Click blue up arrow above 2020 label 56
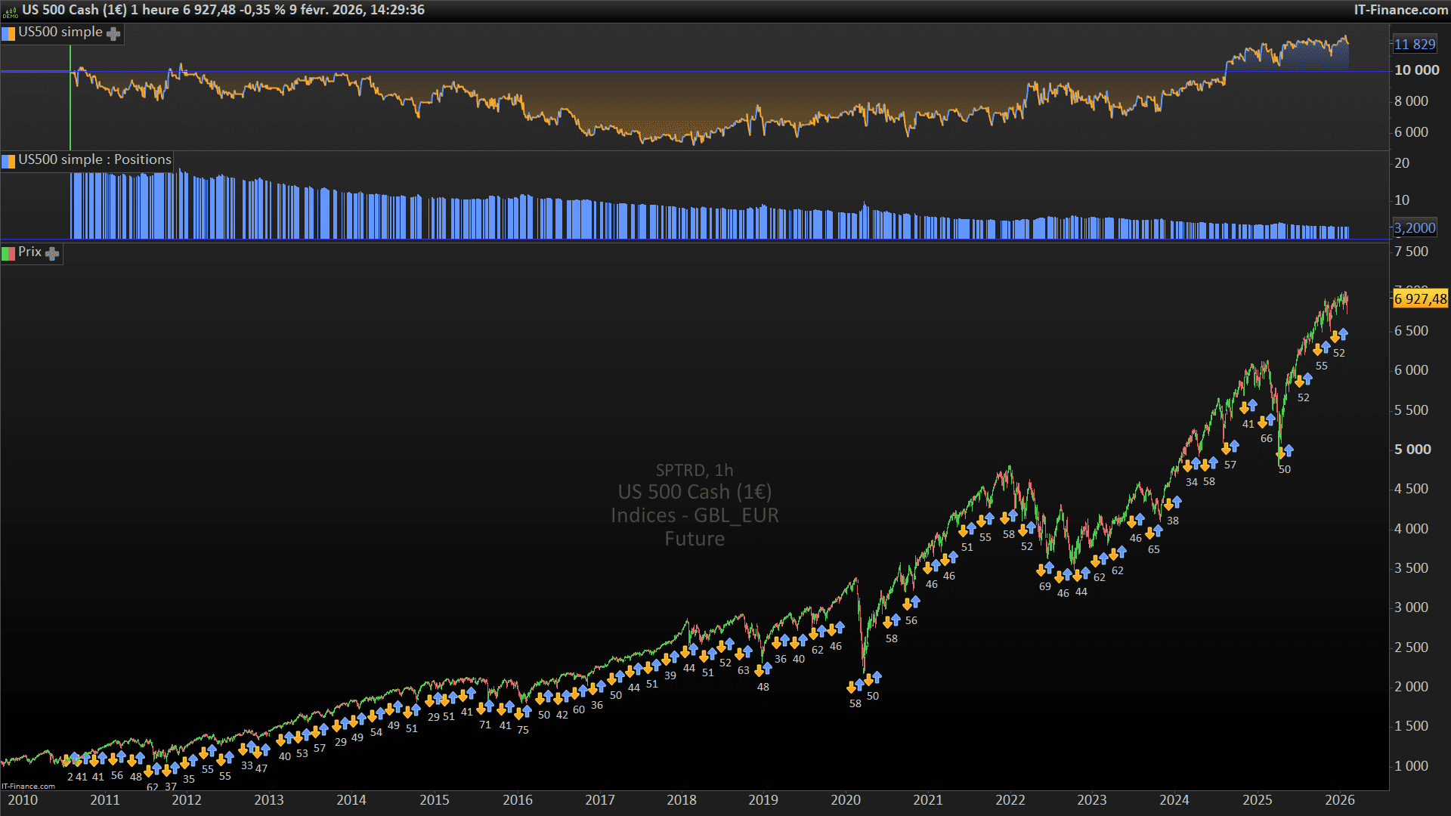The width and height of the screenshot is (1451, 816). (x=915, y=601)
